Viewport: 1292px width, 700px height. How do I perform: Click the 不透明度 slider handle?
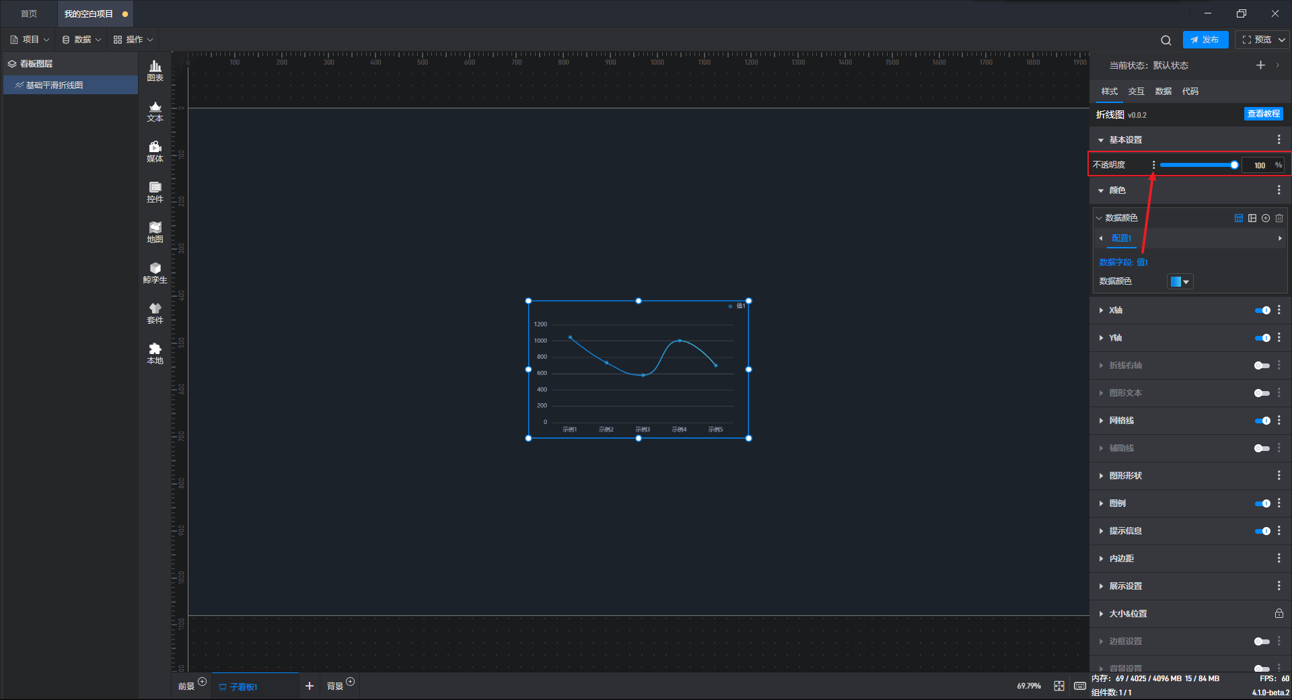(x=1234, y=165)
